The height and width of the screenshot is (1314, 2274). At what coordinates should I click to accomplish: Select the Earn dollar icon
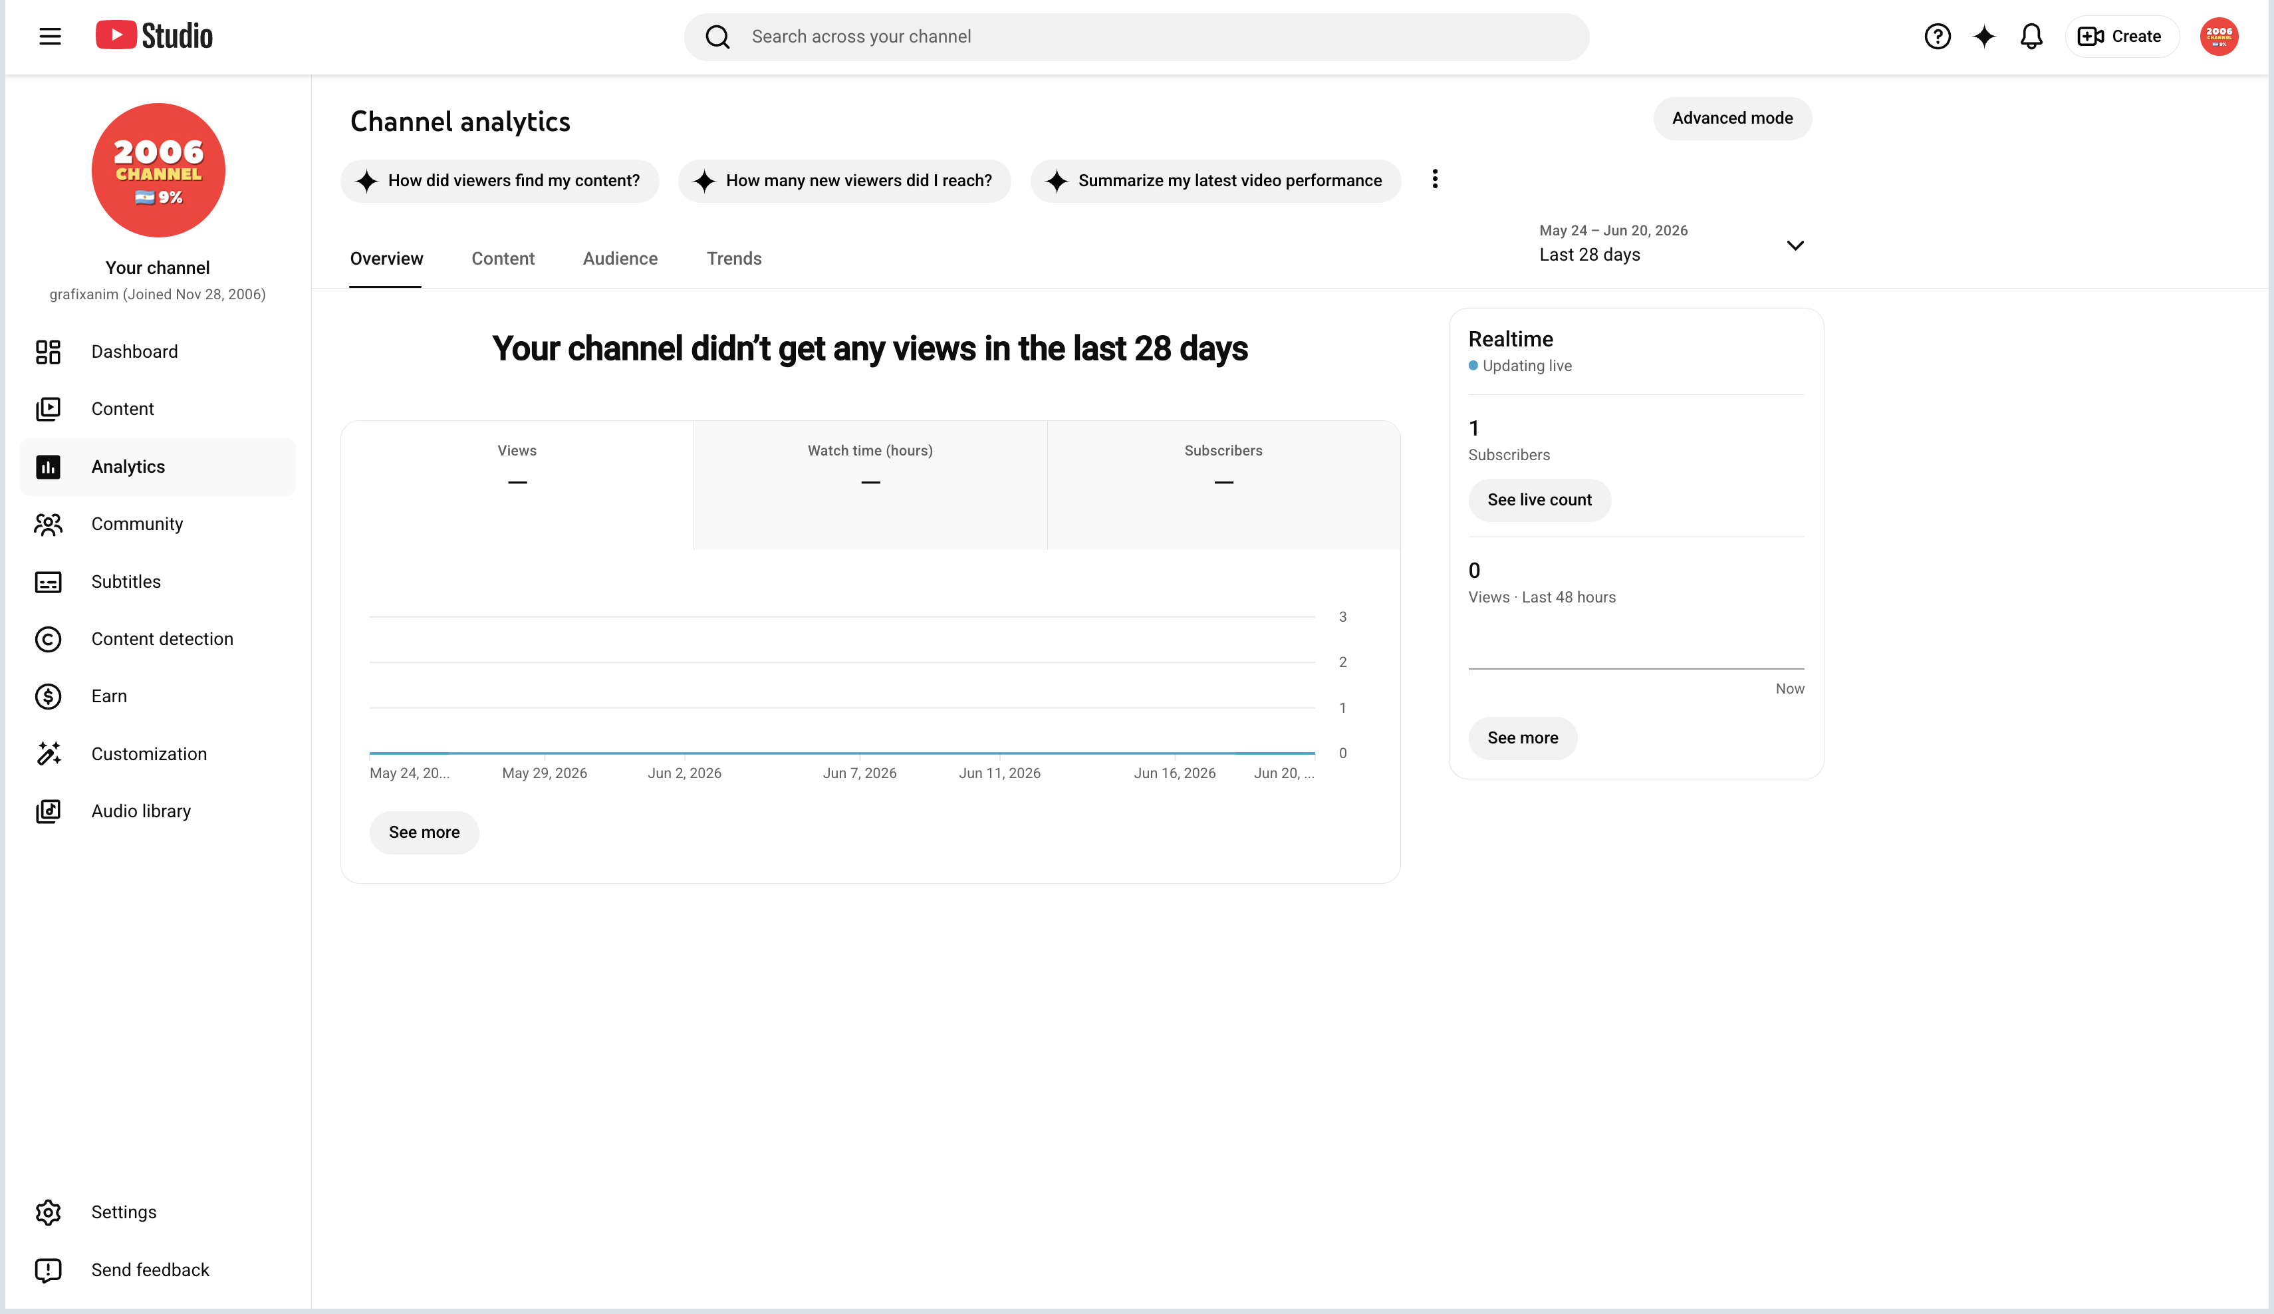pyautogui.click(x=48, y=696)
